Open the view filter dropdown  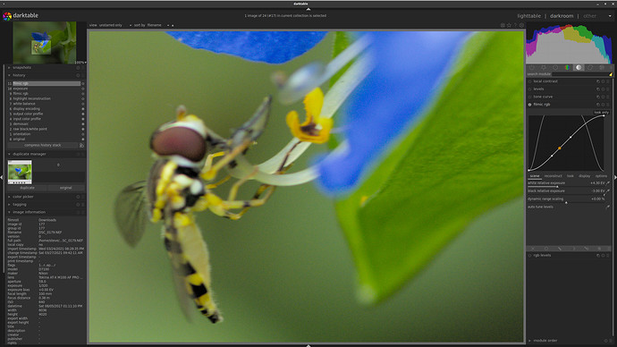(114, 25)
